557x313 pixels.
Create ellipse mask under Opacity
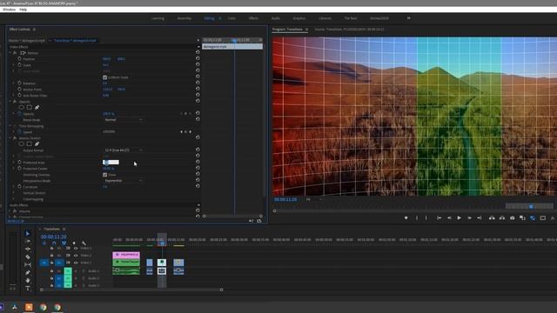pos(21,107)
